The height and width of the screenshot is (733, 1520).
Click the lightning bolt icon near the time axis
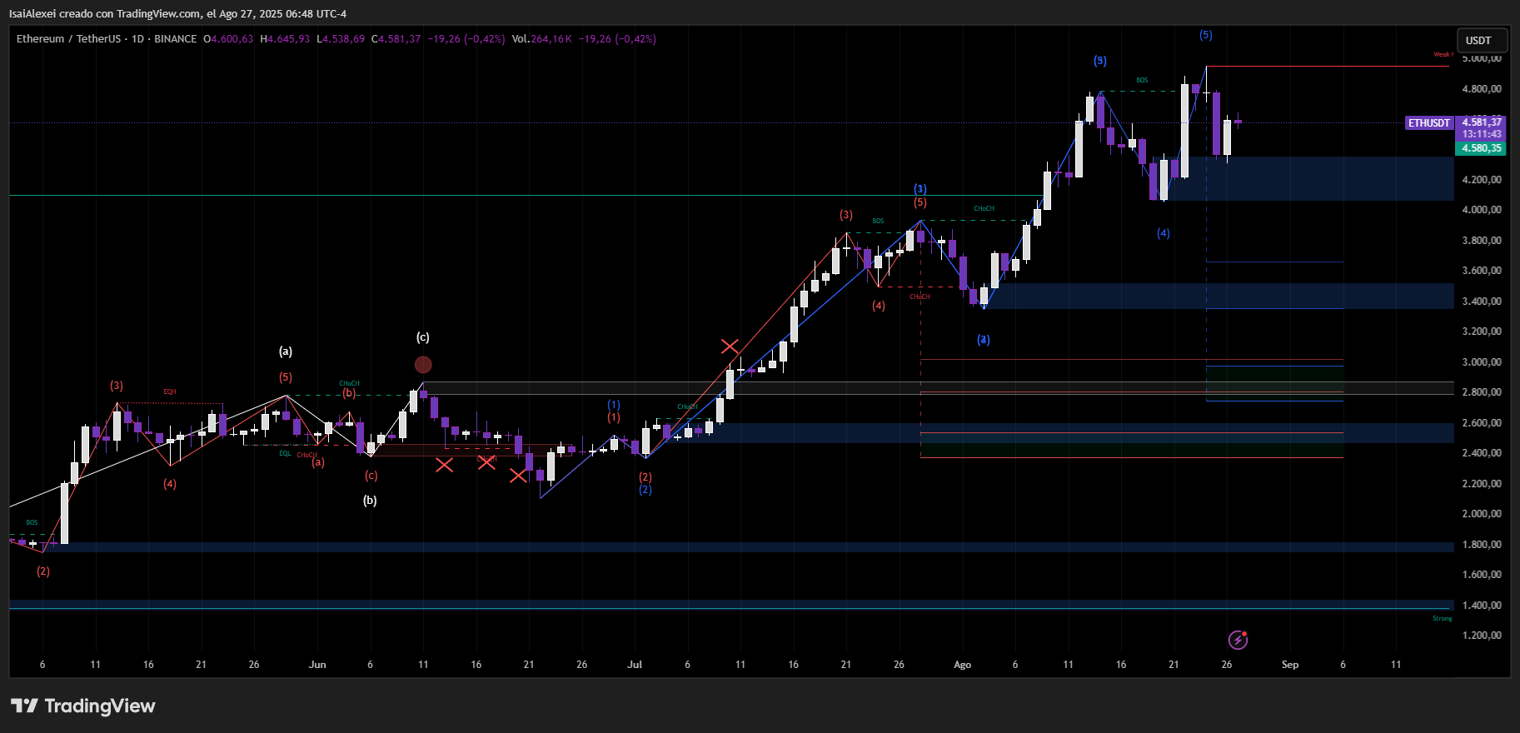click(x=1238, y=640)
